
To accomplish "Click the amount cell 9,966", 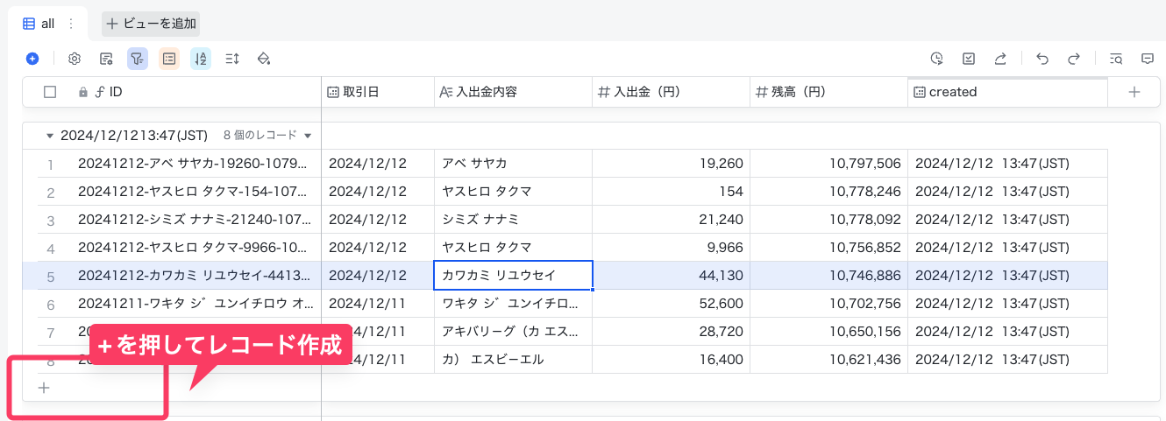I will (x=671, y=248).
